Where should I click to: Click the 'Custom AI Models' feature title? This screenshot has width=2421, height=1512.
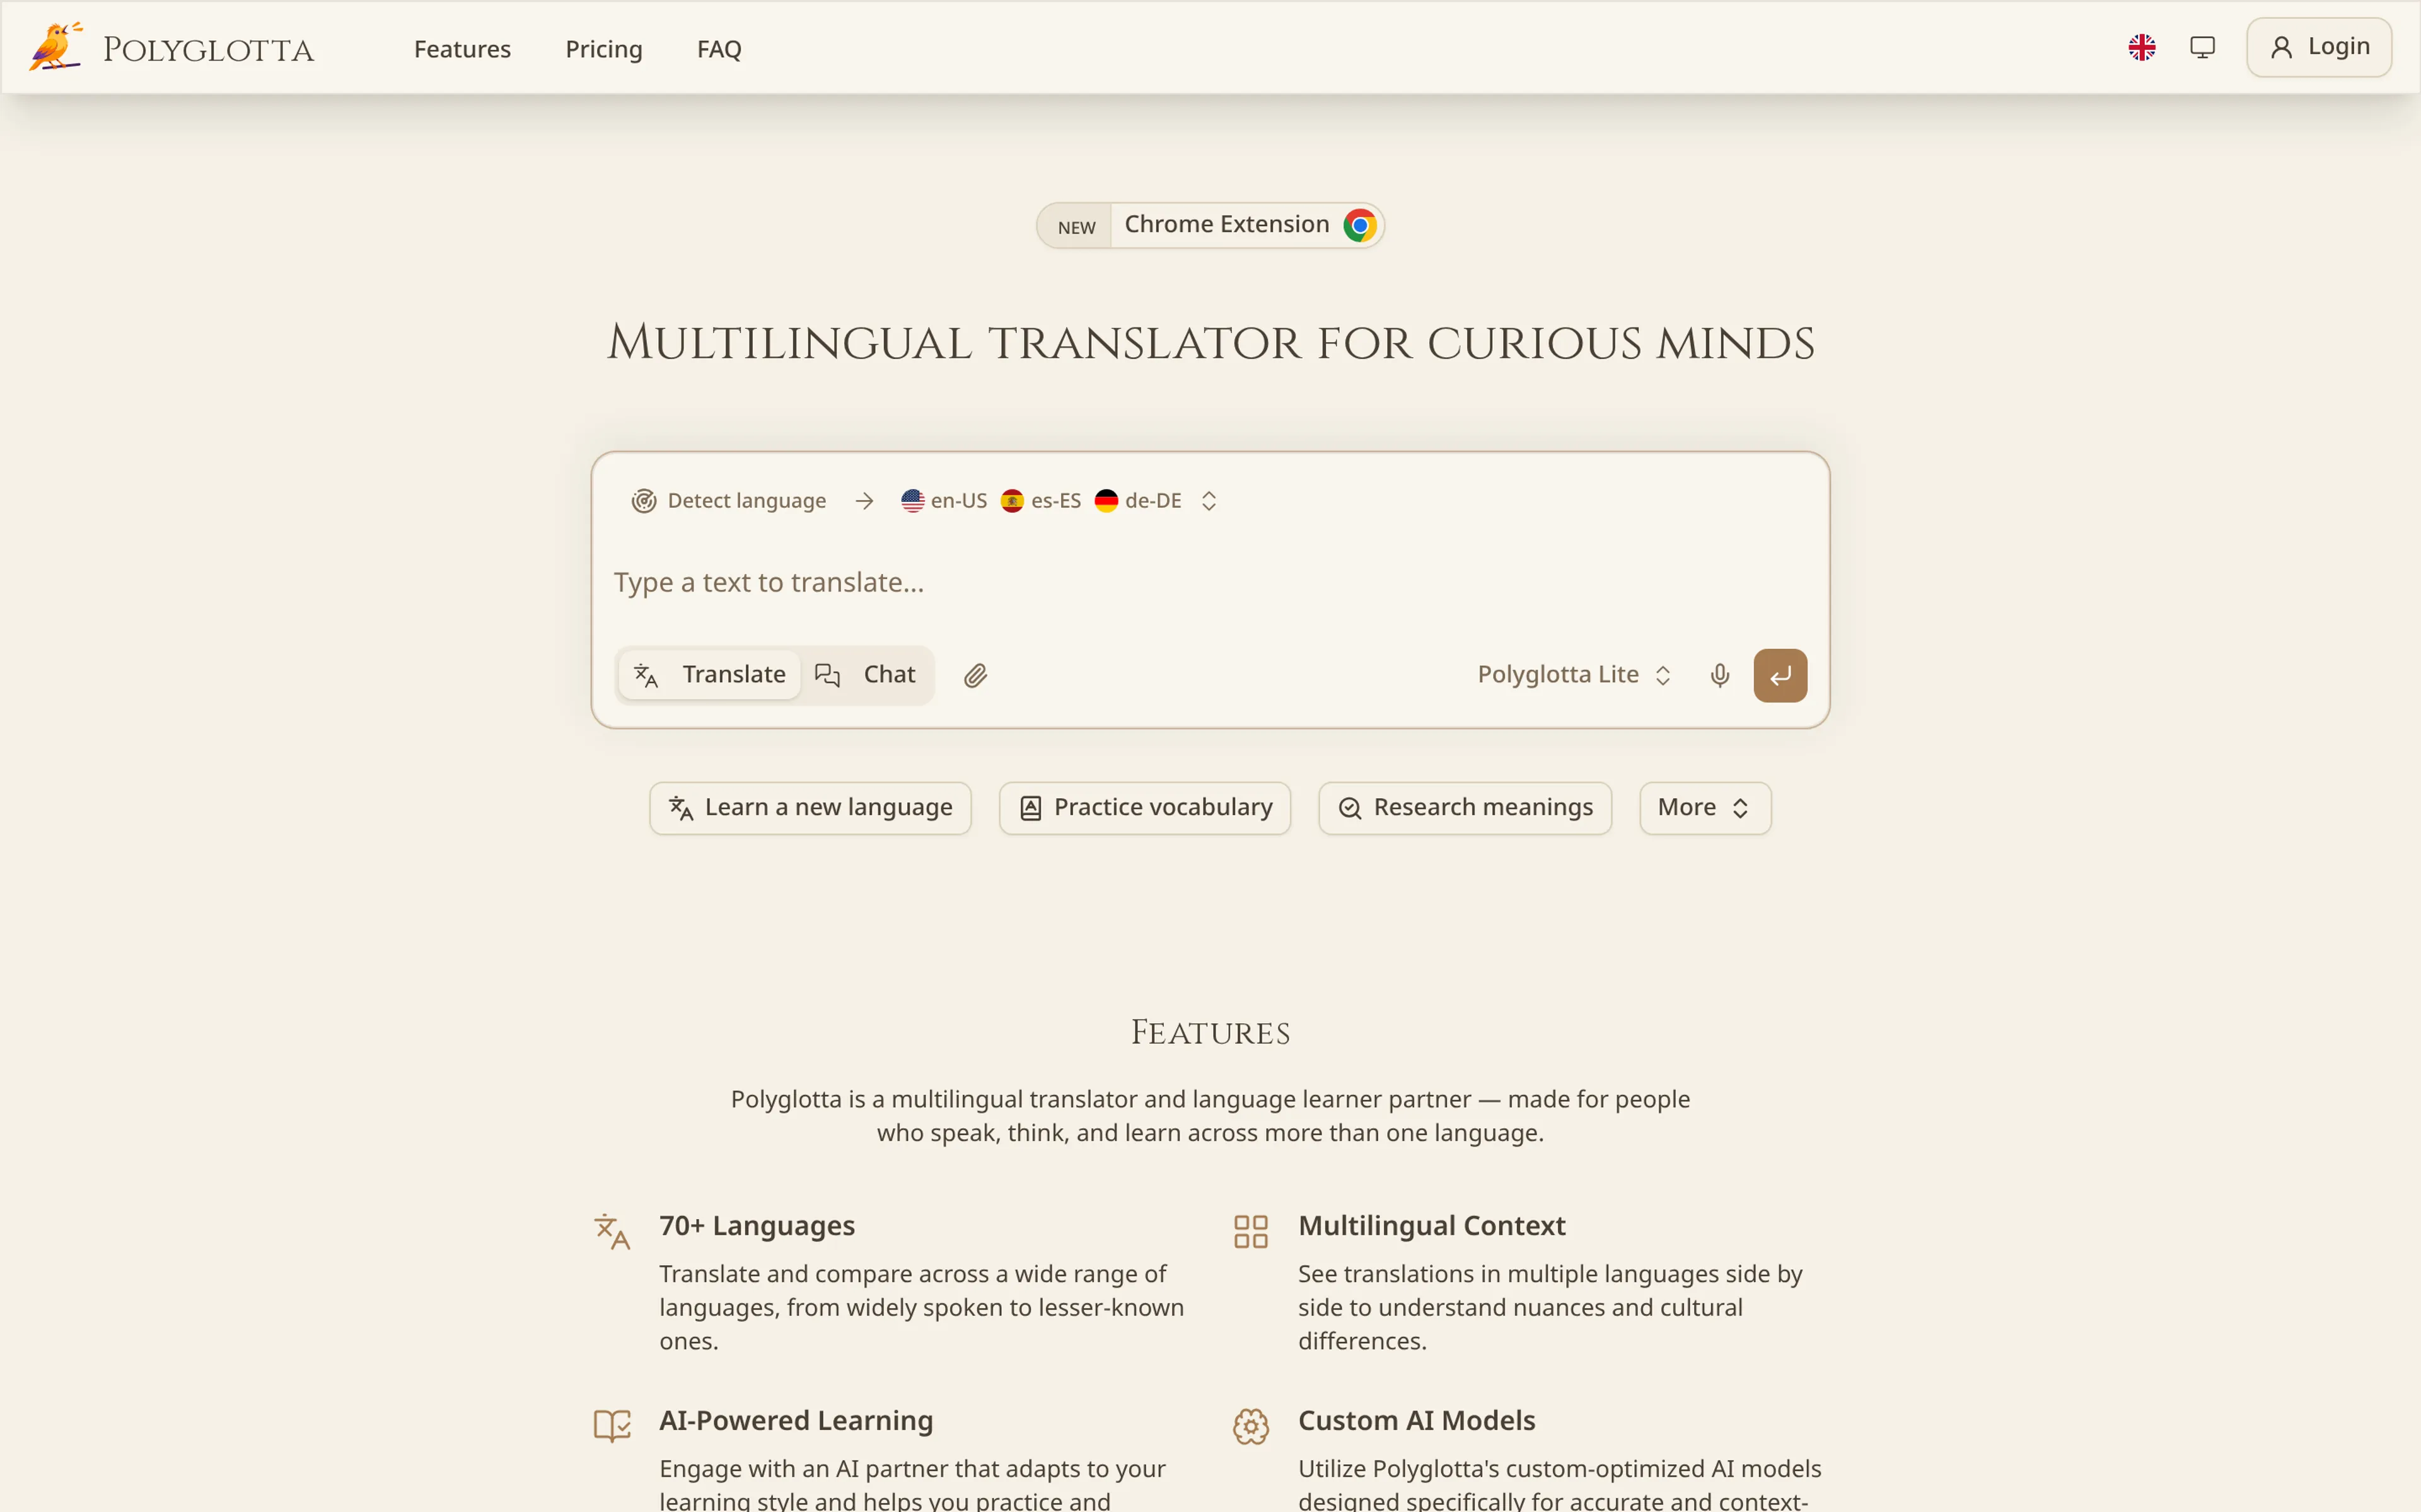point(1417,1421)
